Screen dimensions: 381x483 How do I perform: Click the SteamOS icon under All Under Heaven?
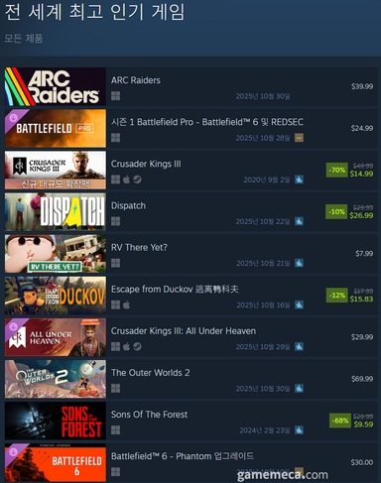137,346
